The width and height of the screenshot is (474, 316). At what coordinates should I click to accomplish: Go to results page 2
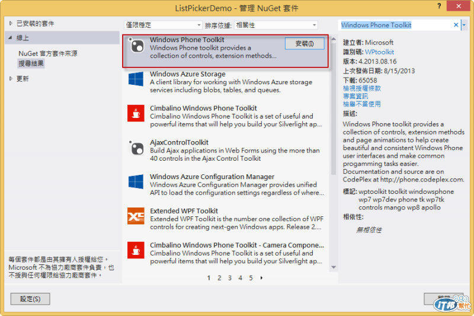219,278
